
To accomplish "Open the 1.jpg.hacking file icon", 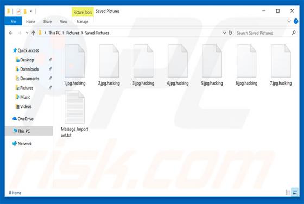I will point(75,61).
